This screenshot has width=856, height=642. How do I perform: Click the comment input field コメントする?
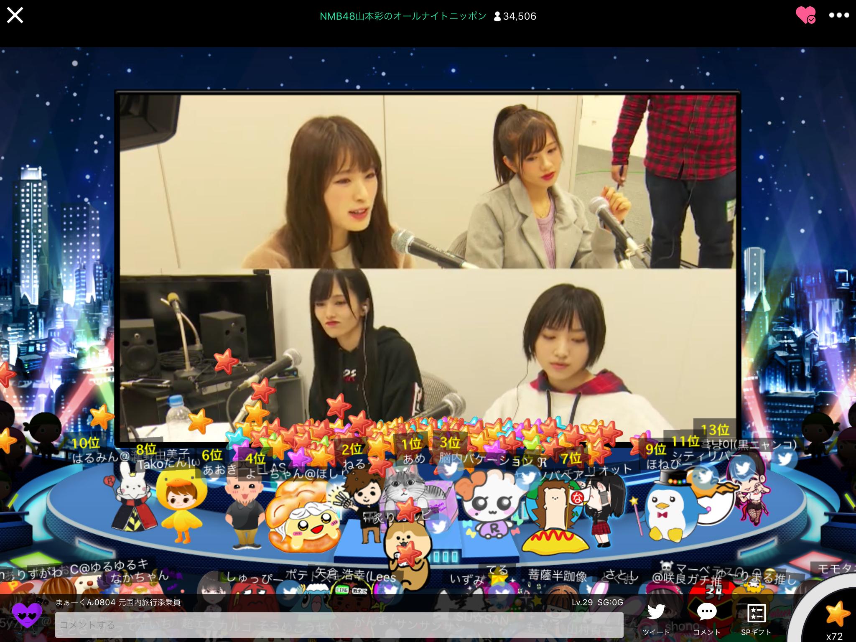pos(339,625)
